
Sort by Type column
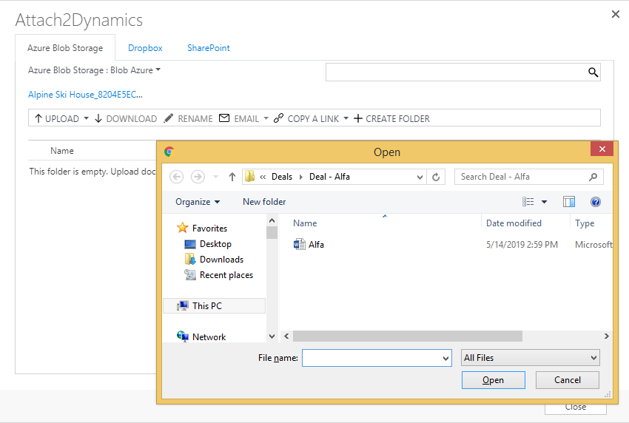(x=585, y=223)
